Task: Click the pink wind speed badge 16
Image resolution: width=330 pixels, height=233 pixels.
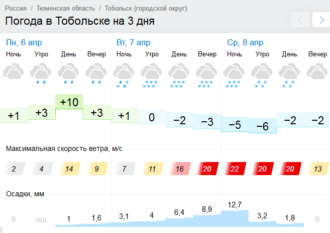Action: (180, 169)
